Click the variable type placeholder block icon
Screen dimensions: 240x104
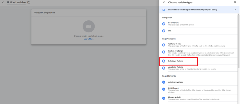point(89,26)
